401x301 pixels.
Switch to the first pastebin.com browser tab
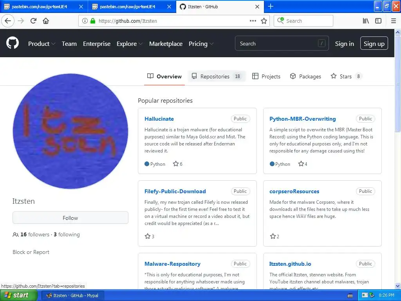(x=40, y=7)
